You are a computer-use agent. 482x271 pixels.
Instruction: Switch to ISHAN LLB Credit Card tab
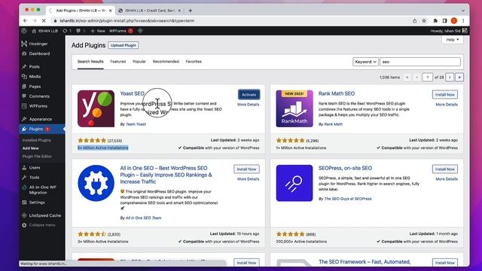tap(150, 11)
